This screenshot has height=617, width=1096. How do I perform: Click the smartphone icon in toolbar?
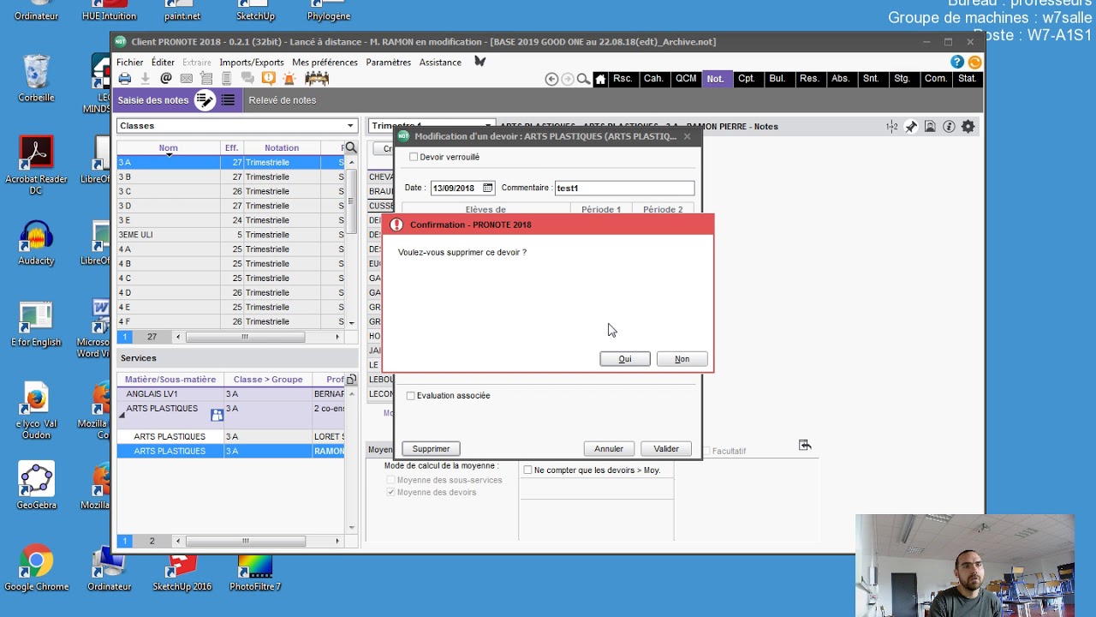226,79
